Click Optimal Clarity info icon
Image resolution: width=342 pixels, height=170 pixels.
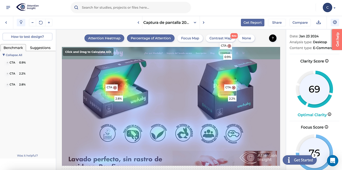coord(329,114)
